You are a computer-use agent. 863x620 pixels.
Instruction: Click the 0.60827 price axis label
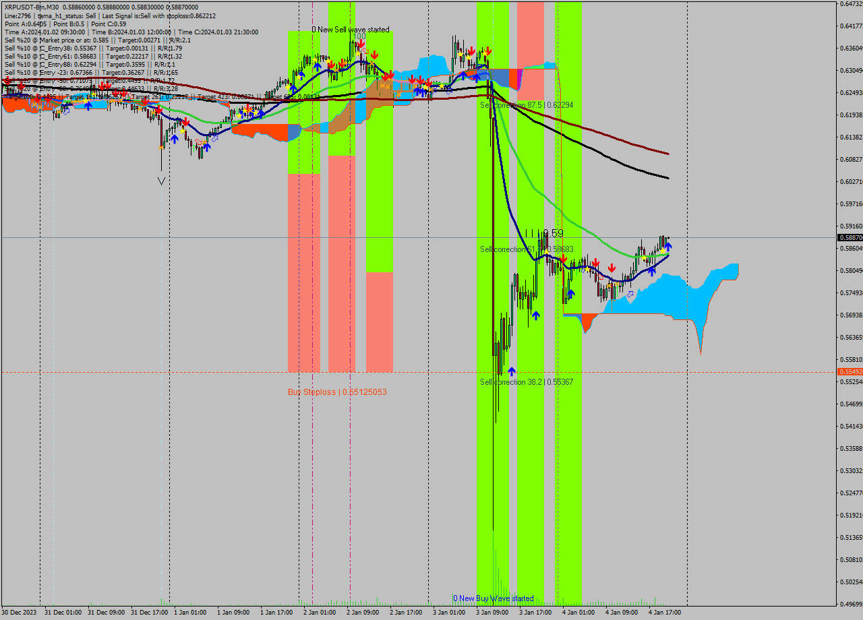coord(851,160)
